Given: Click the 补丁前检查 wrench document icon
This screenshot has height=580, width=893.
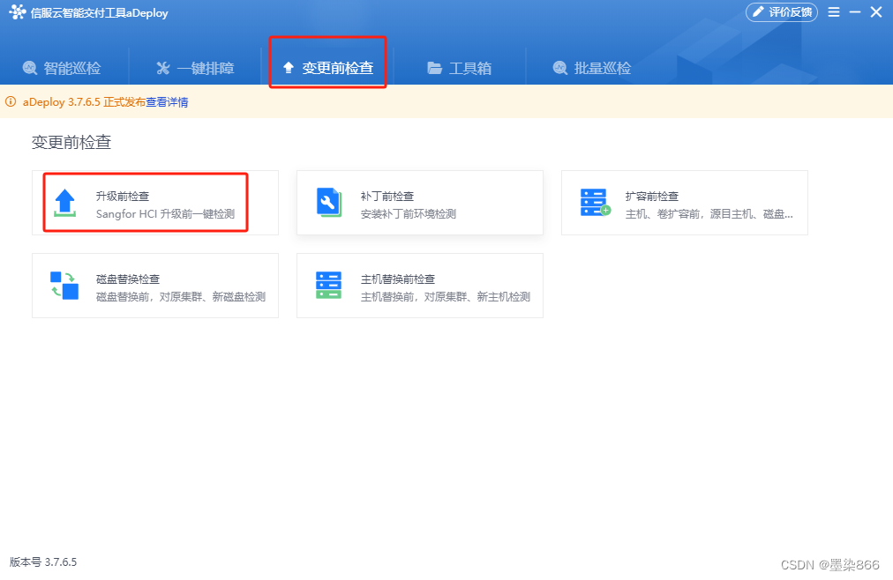Looking at the screenshot, I should (328, 203).
